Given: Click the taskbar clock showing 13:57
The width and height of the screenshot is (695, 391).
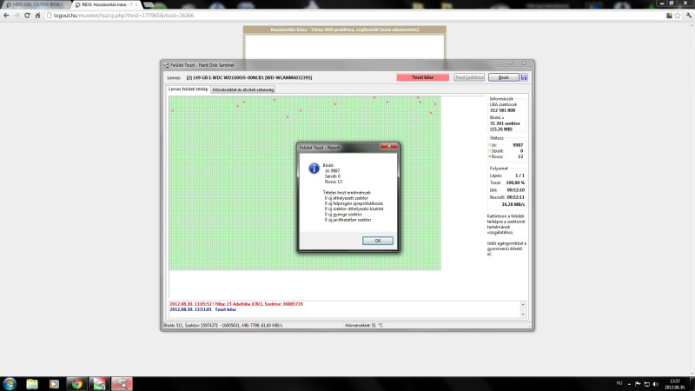Looking at the screenshot, I should point(675,384).
